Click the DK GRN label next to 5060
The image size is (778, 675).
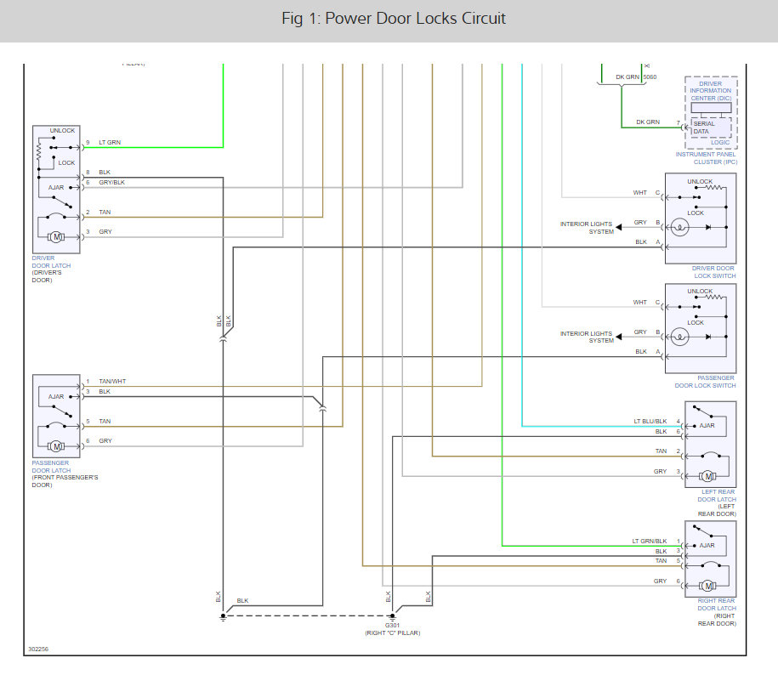[628, 77]
